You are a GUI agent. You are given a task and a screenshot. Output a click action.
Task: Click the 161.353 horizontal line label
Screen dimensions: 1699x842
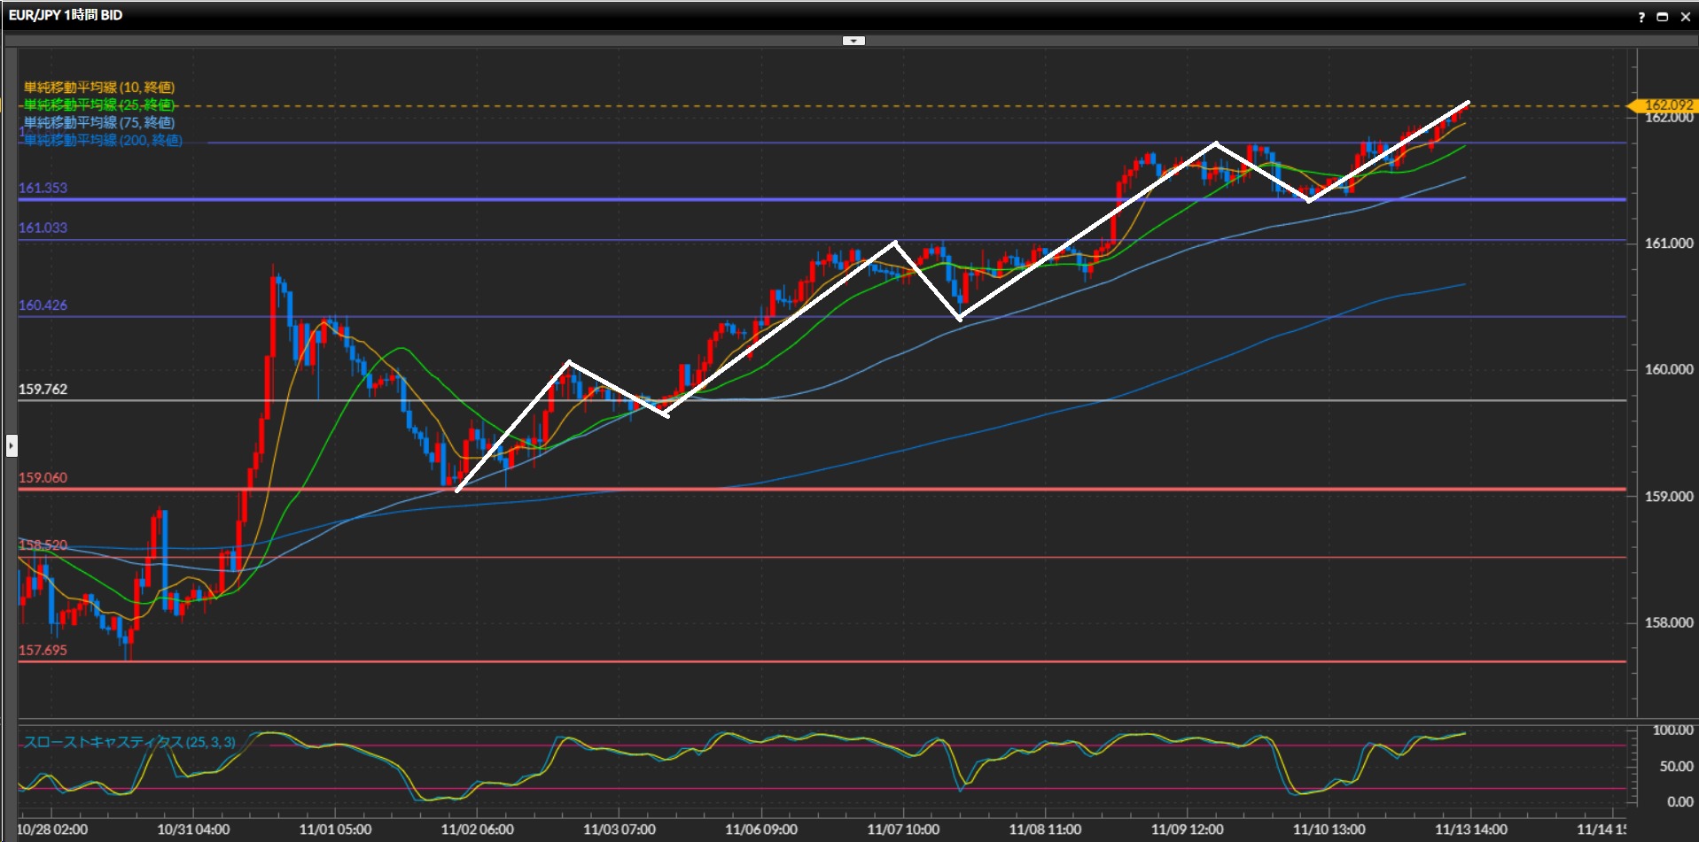click(43, 188)
